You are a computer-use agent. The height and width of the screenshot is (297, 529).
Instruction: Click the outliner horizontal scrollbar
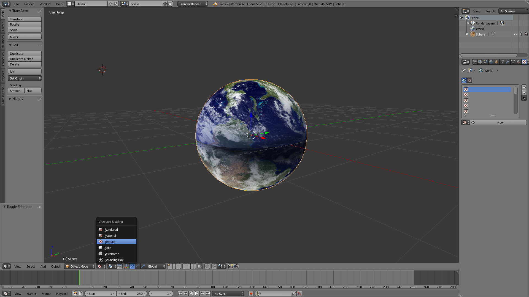click(x=488, y=55)
